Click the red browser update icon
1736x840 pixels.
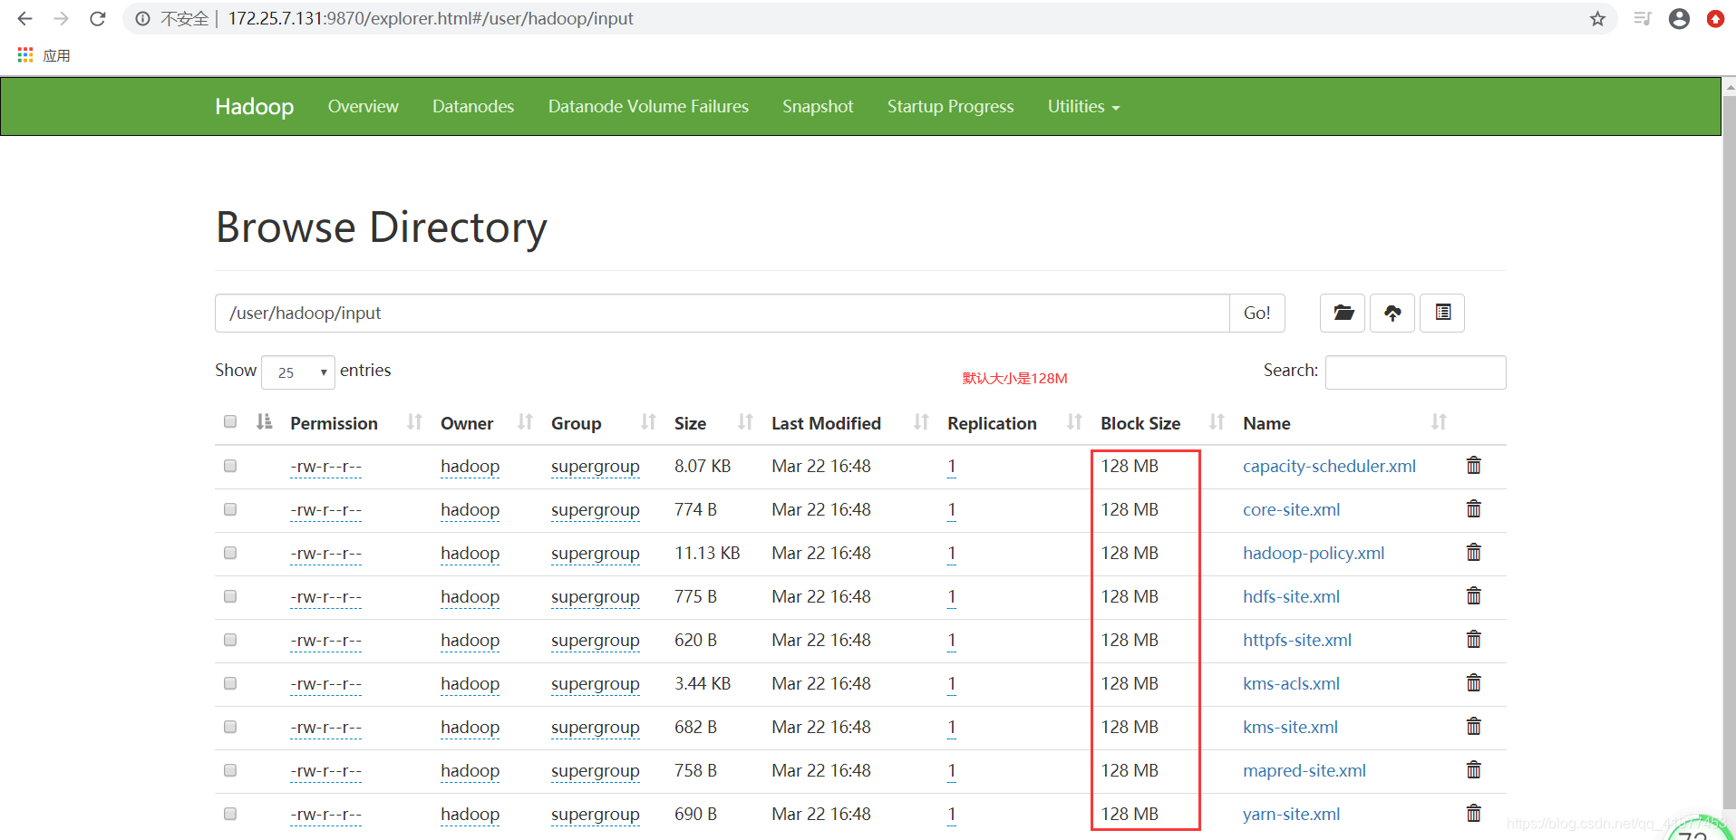tap(1715, 18)
